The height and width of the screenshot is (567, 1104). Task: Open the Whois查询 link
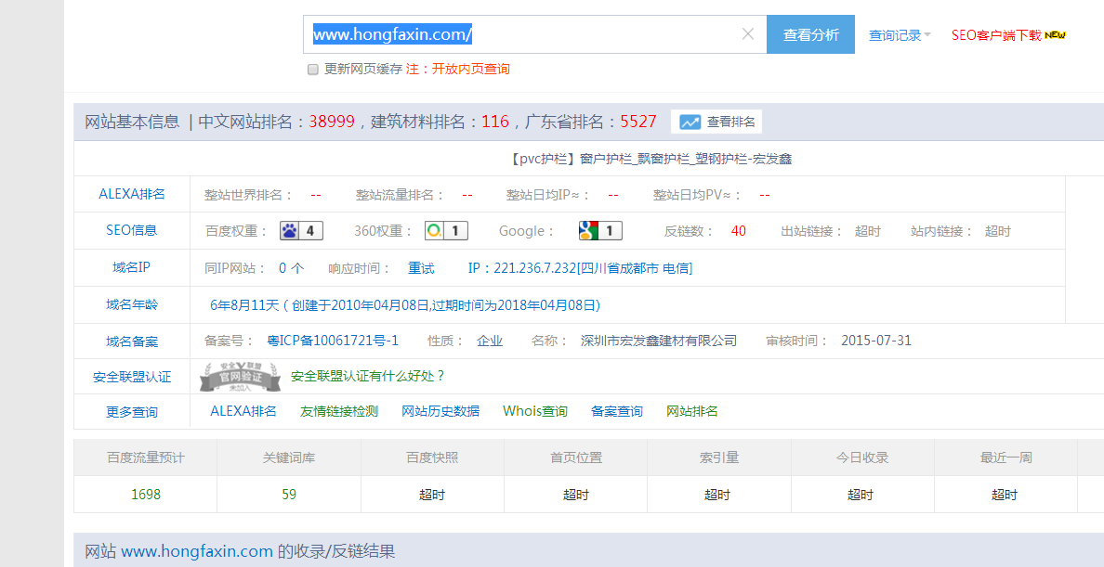click(535, 411)
